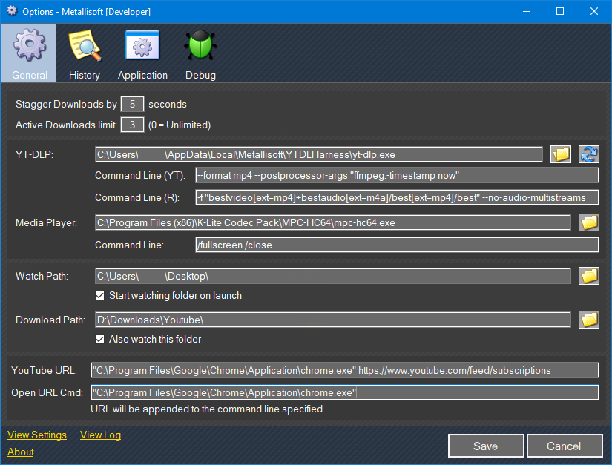Cancel the options dialog

pyautogui.click(x=564, y=446)
